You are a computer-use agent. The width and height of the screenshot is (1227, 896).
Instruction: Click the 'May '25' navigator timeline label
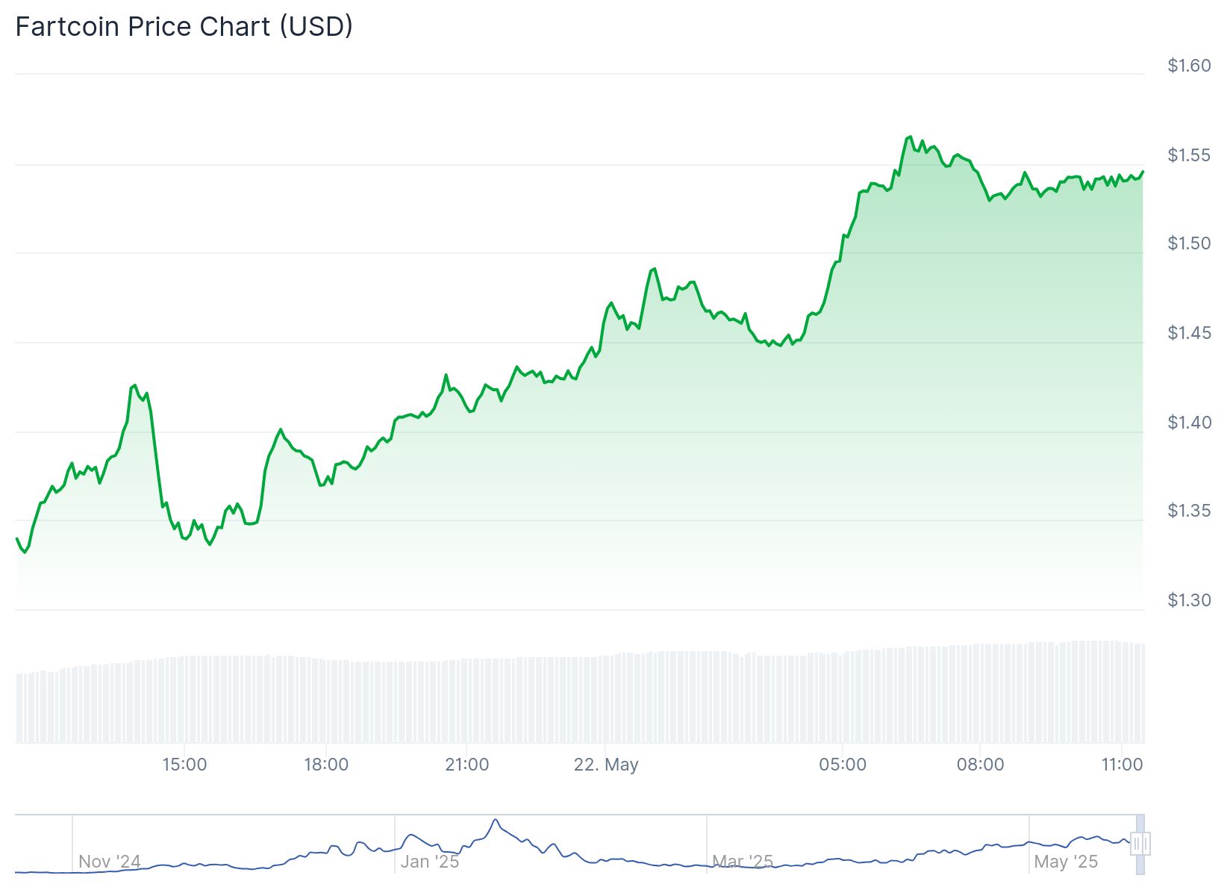1066,862
